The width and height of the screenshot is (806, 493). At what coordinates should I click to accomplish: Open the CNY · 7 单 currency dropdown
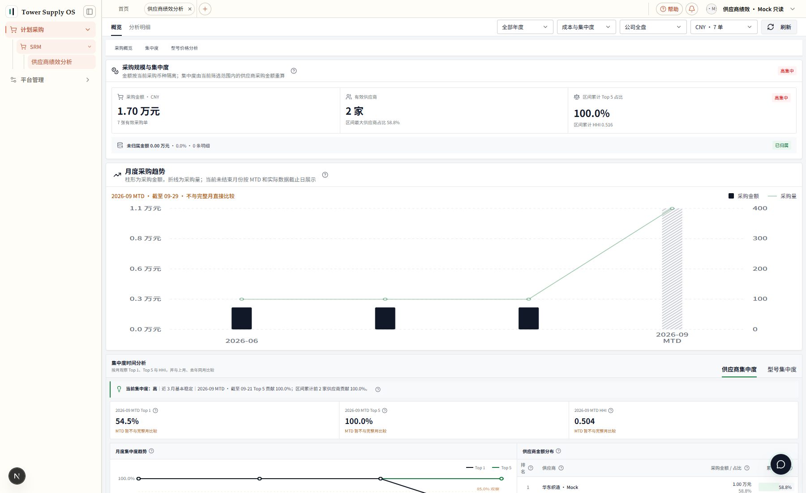724,27
